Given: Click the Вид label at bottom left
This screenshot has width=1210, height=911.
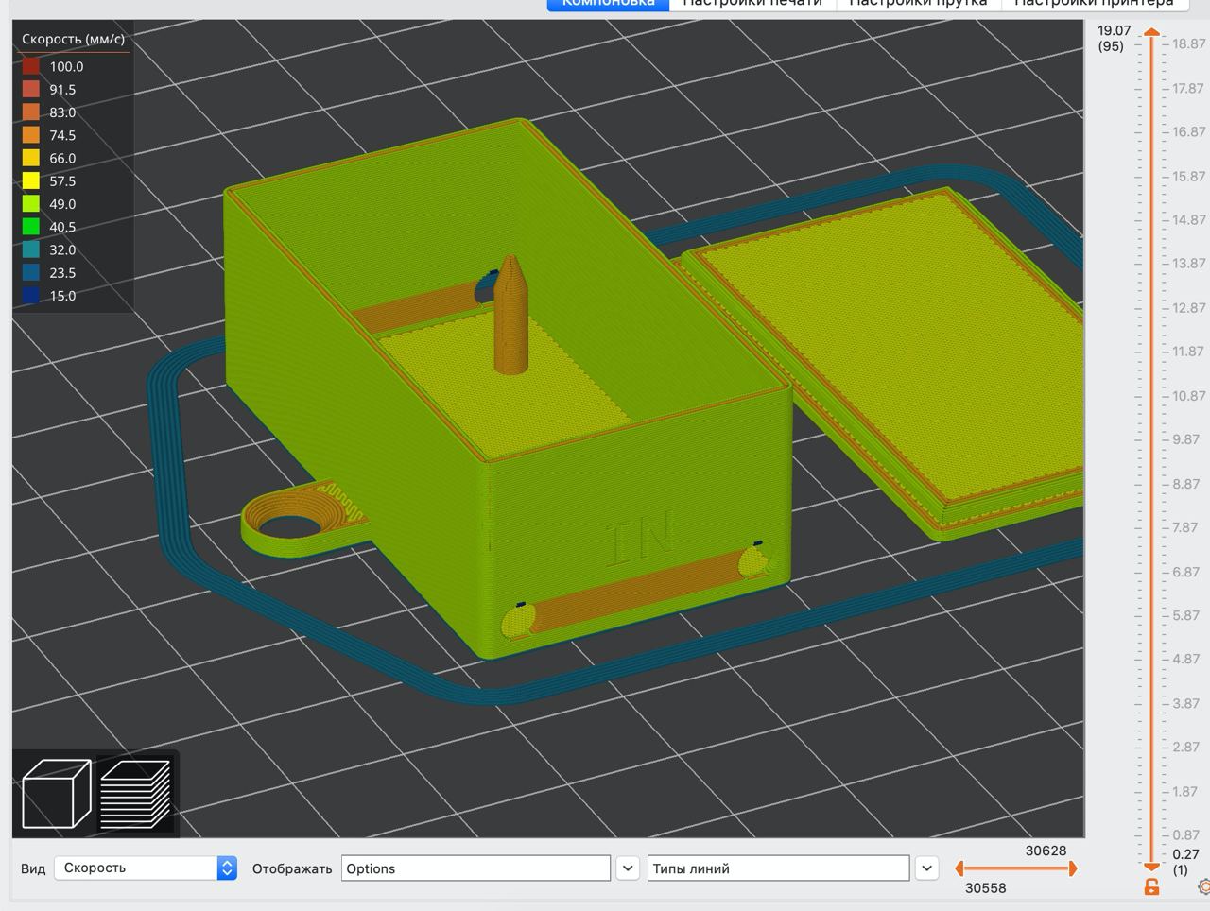Looking at the screenshot, I should click(x=33, y=868).
